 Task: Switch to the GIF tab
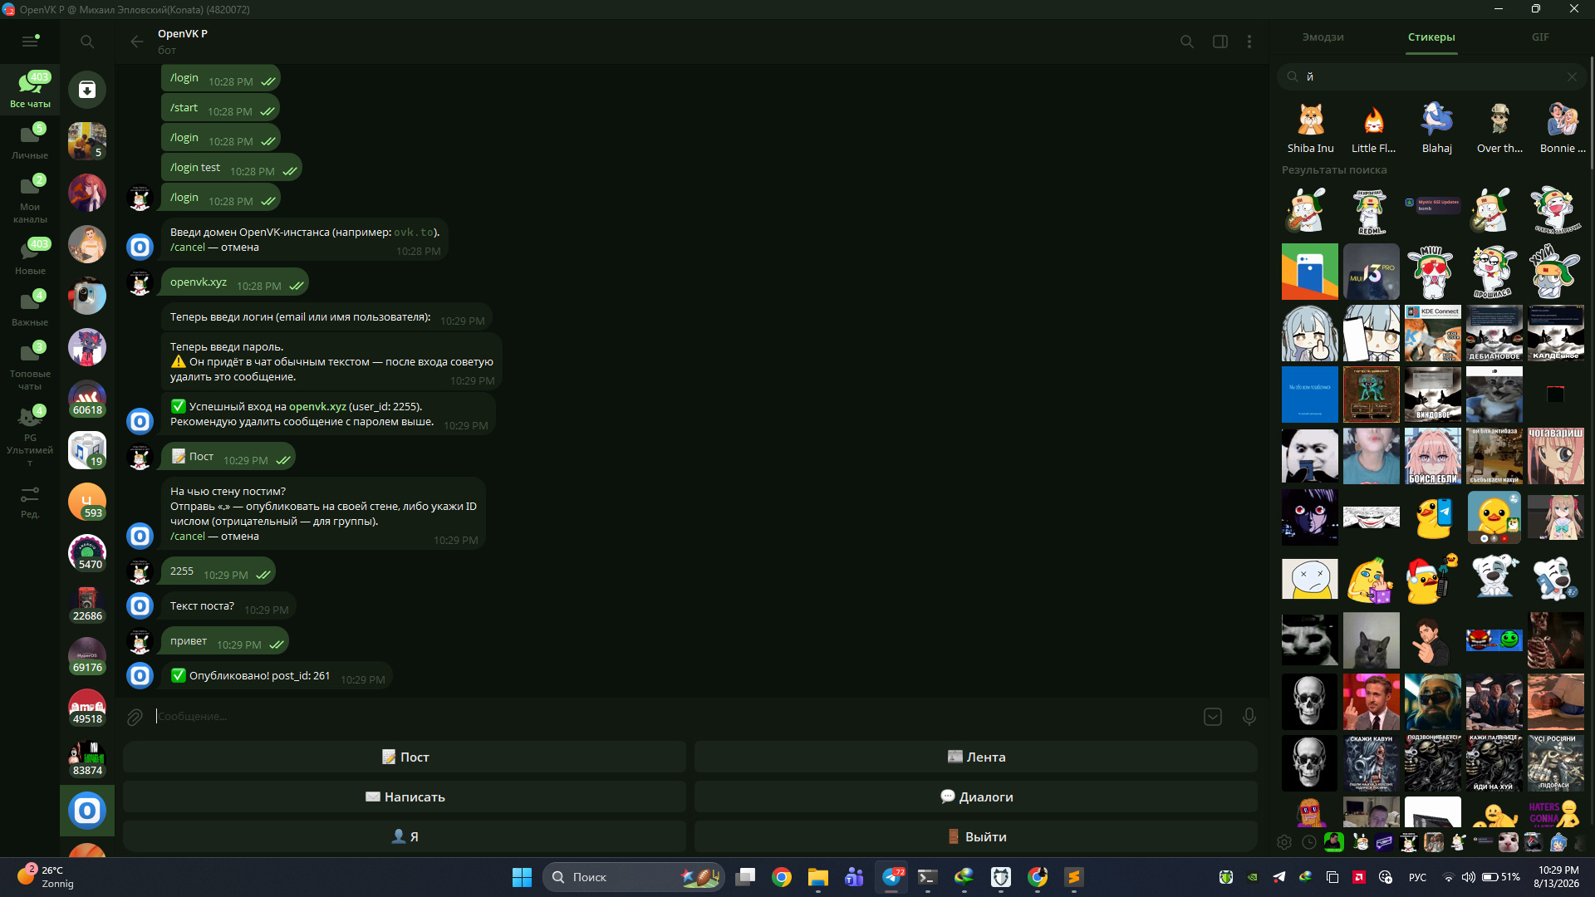[x=1540, y=37]
